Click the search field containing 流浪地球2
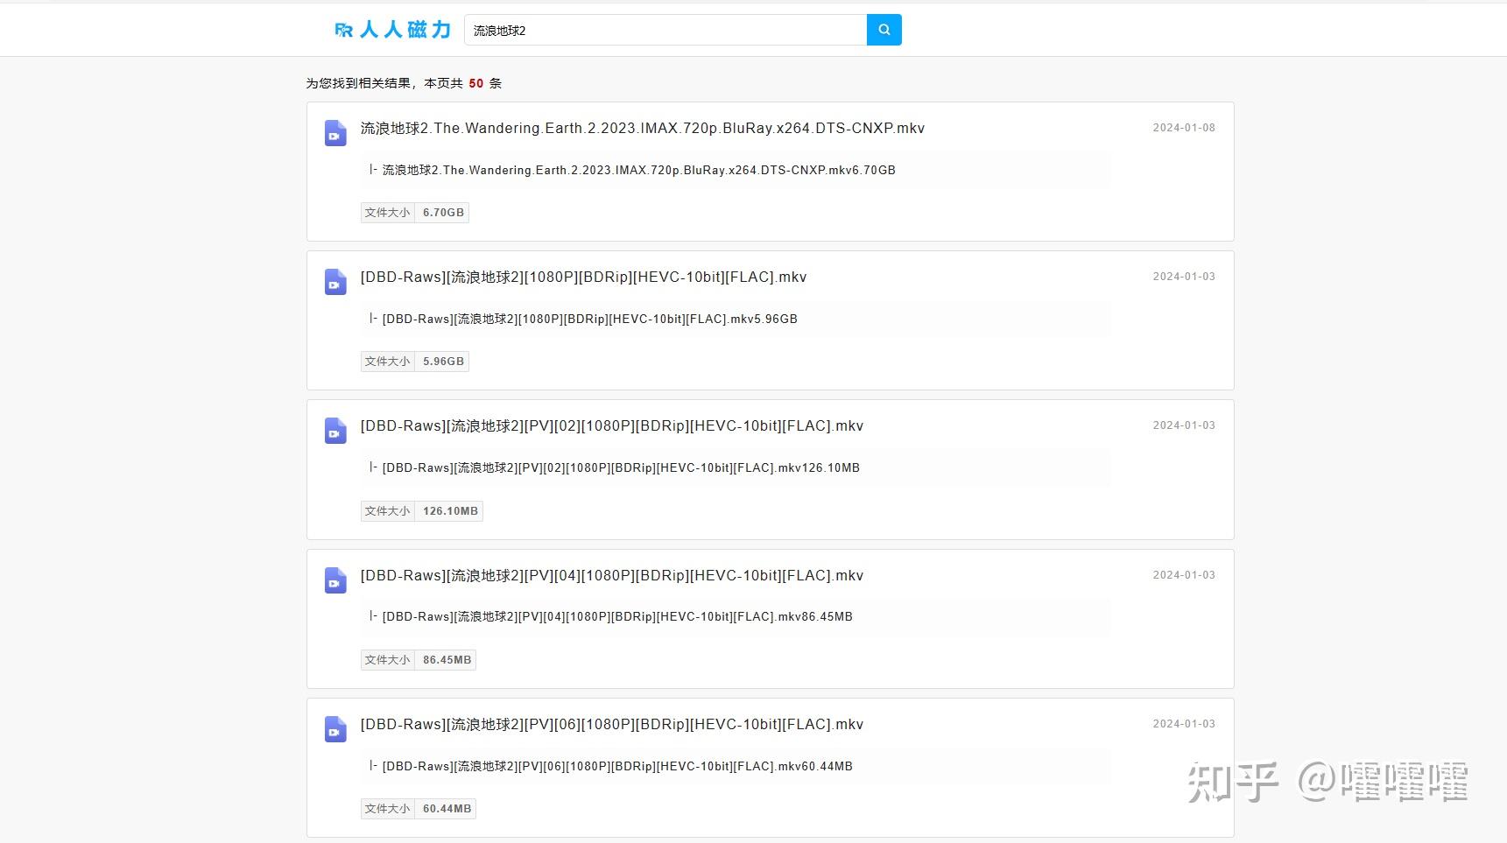This screenshot has width=1507, height=843. pyautogui.click(x=665, y=30)
